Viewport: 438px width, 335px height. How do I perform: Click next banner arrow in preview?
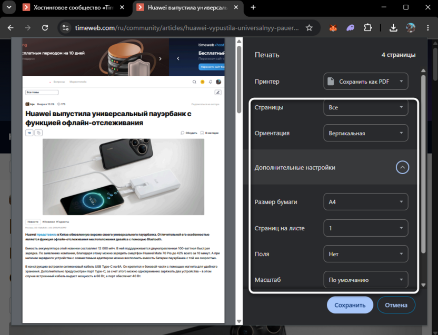(x=161, y=58)
